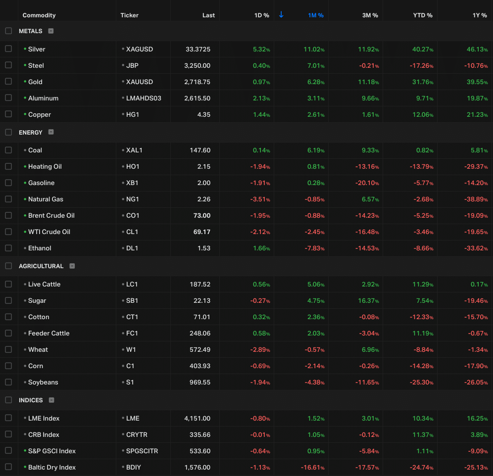This screenshot has height=476, width=493.
Task: Click Baltic Dry Index's -16.61% value
Action: [312, 467]
